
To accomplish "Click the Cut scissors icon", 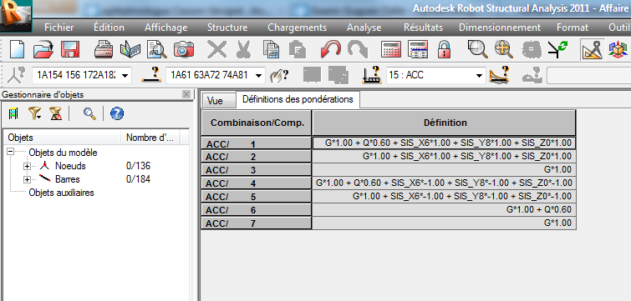I will pos(242,50).
